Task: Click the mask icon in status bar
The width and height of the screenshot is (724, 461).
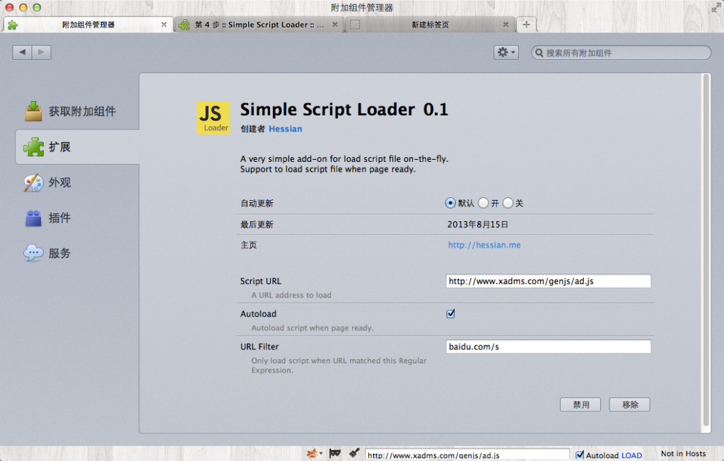Action: (335, 453)
